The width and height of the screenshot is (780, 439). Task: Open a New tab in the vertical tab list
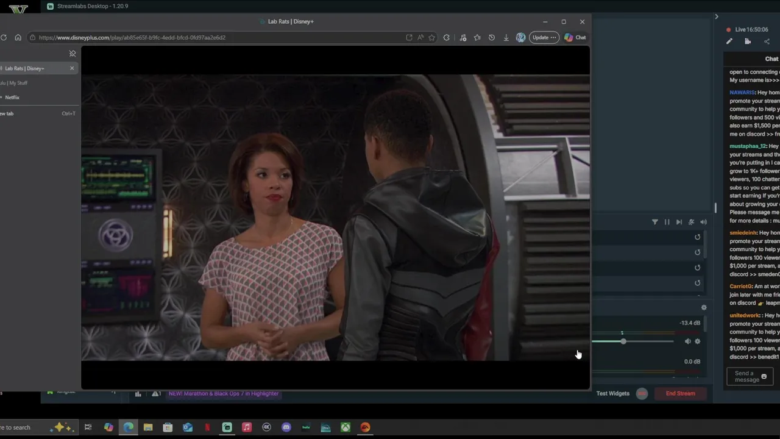(38, 113)
